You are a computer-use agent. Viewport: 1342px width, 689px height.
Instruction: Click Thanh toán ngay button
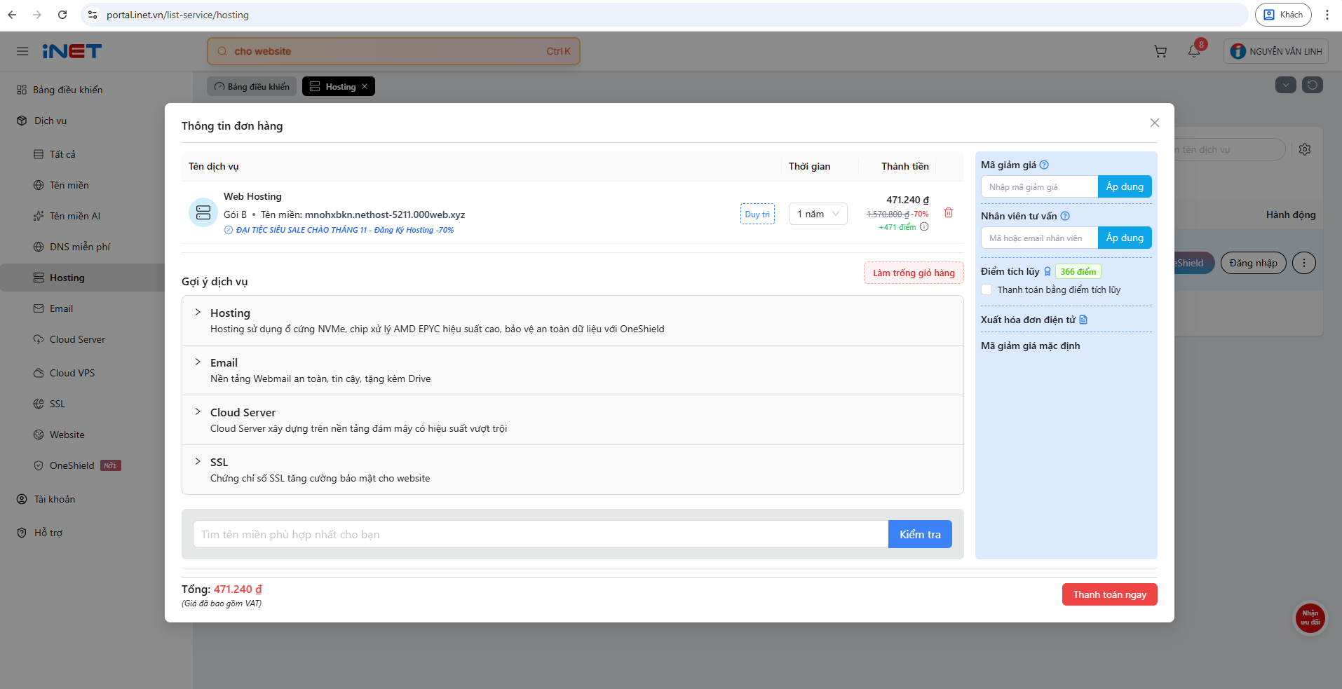pos(1109,594)
